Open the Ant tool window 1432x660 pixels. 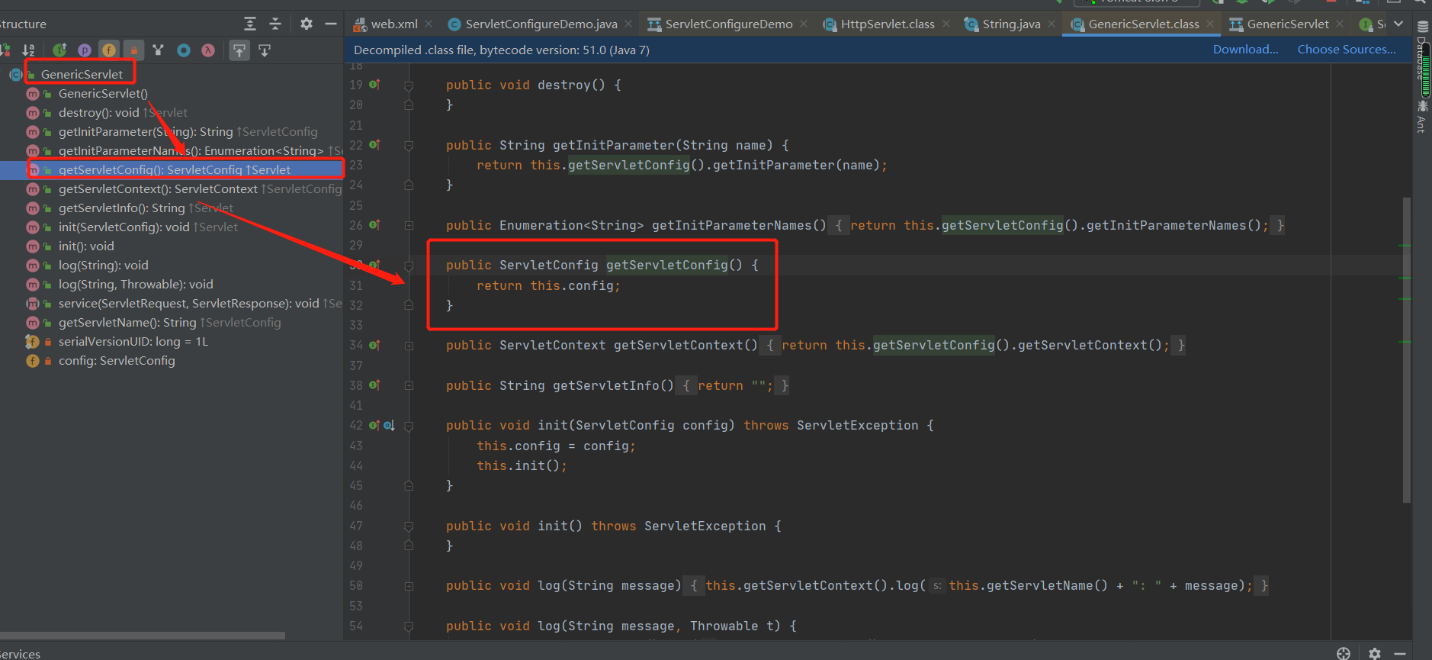click(x=1423, y=116)
